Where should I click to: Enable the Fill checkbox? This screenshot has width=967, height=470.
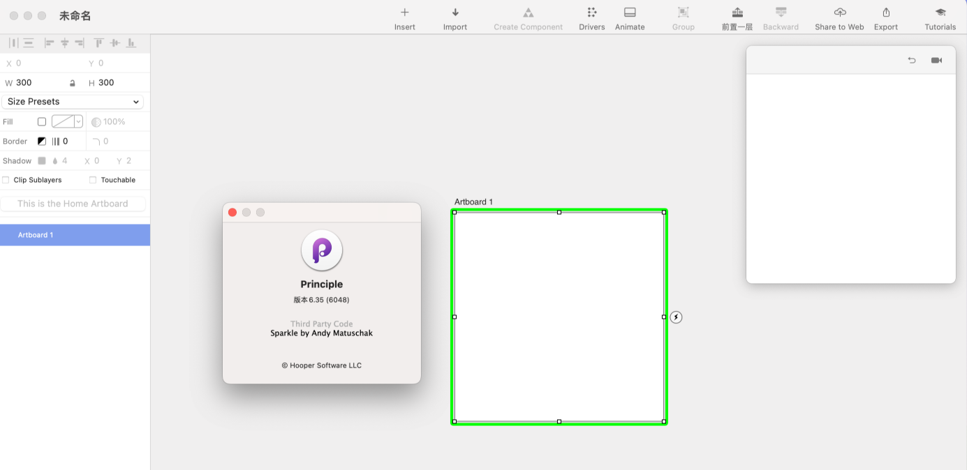pos(42,122)
